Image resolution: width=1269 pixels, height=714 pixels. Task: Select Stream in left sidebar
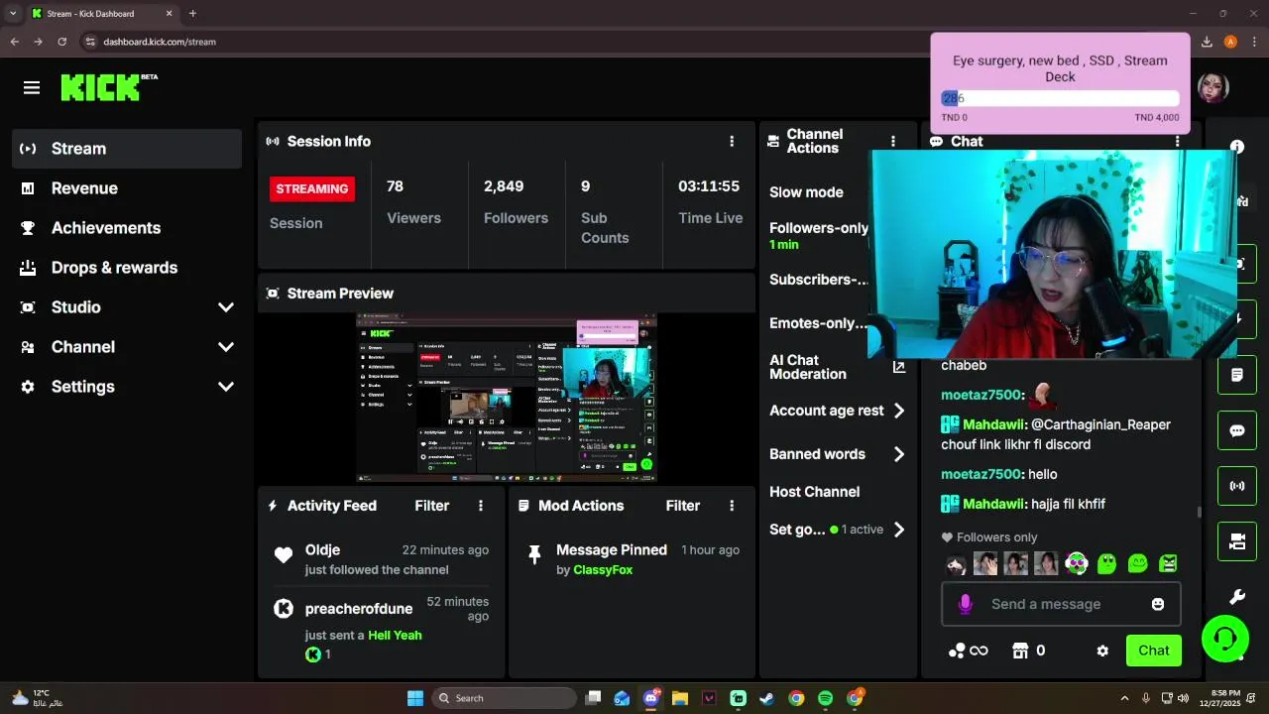coord(127,149)
